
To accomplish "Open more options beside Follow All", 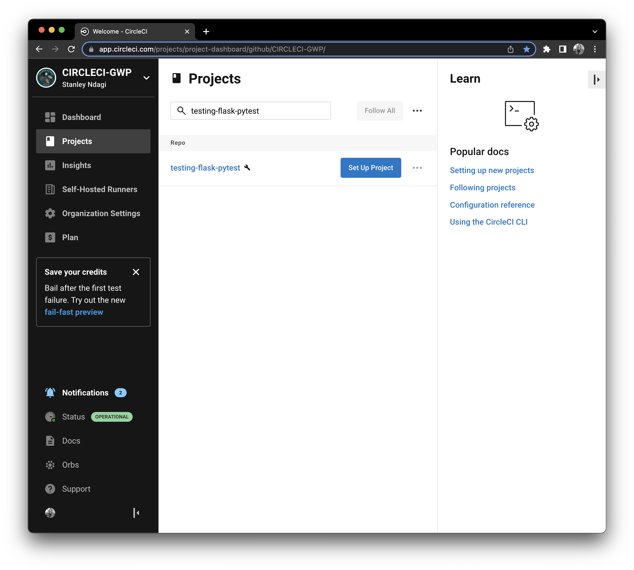I will click(417, 110).
